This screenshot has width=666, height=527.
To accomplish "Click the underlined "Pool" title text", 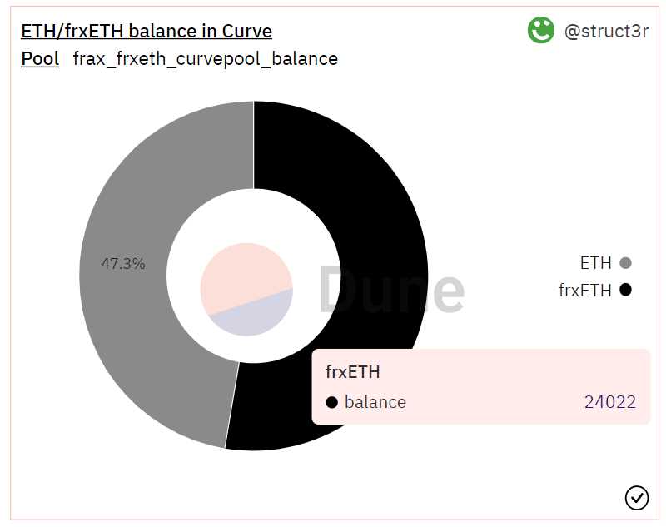I will (x=40, y=59).
